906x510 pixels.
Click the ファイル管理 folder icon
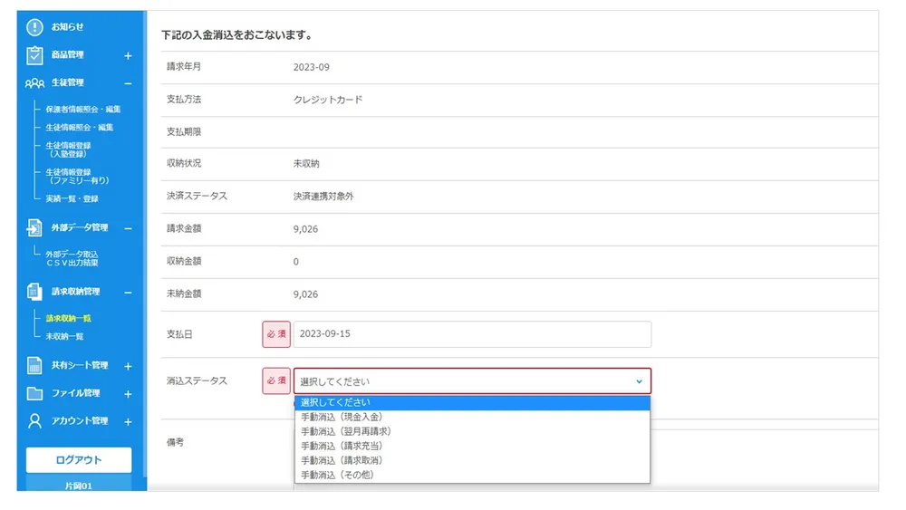tap(34, 394)
